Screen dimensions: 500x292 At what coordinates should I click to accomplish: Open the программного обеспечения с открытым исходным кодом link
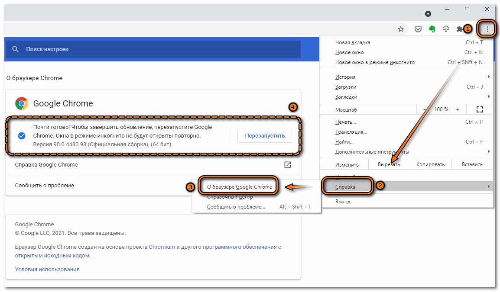[x=148, y=251]
